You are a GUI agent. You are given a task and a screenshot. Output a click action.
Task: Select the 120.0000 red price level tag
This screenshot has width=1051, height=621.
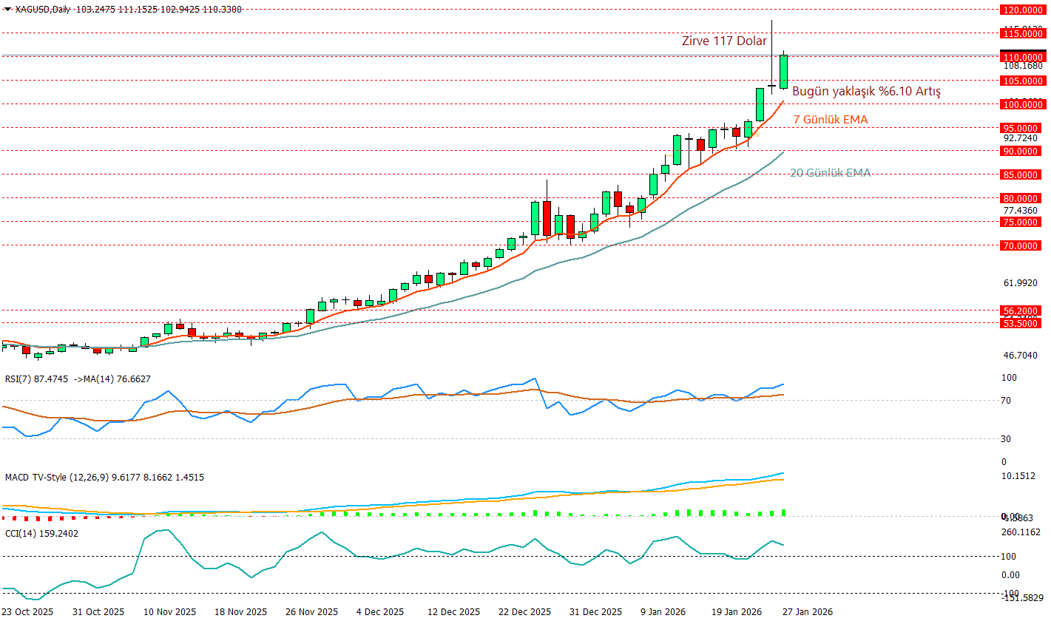point(1021,10)
